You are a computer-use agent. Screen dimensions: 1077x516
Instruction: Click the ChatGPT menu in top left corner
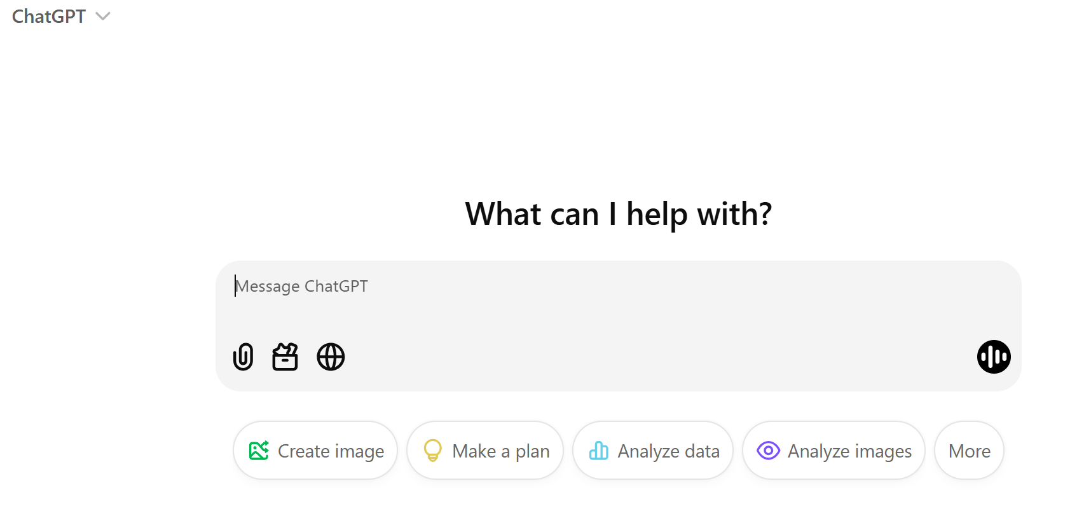(x=48, y=16)
